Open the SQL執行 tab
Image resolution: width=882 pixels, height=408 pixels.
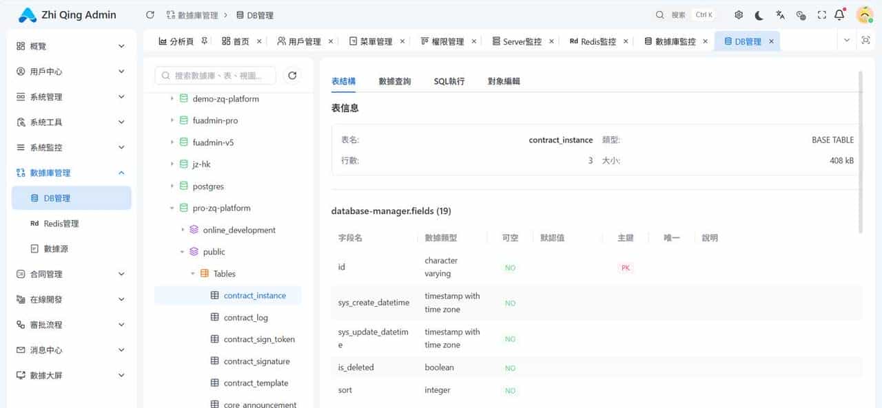click(x=449, y=80)
